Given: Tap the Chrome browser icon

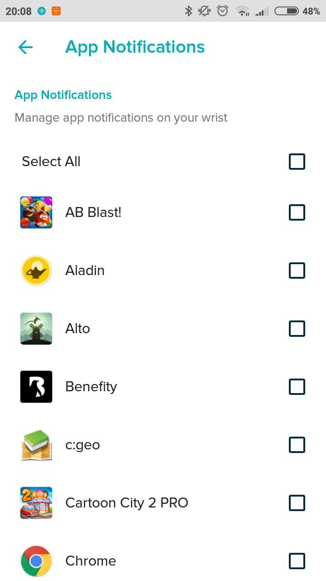Looking at the screenshot, I should (x=36, y=561).
